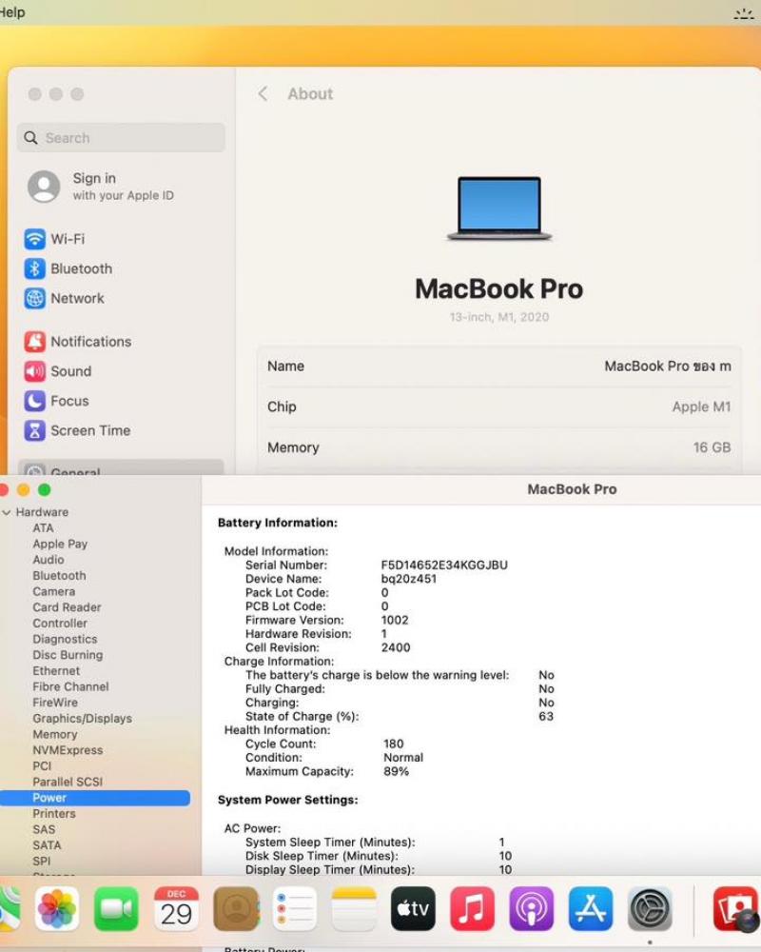This screenshot has height=952, width=761.
Task: Select Parallel SCSI in the Hardware list
Action: 68,782
